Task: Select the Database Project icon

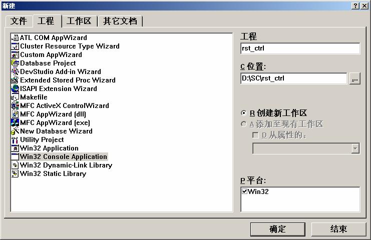Action: click(15, 63)
